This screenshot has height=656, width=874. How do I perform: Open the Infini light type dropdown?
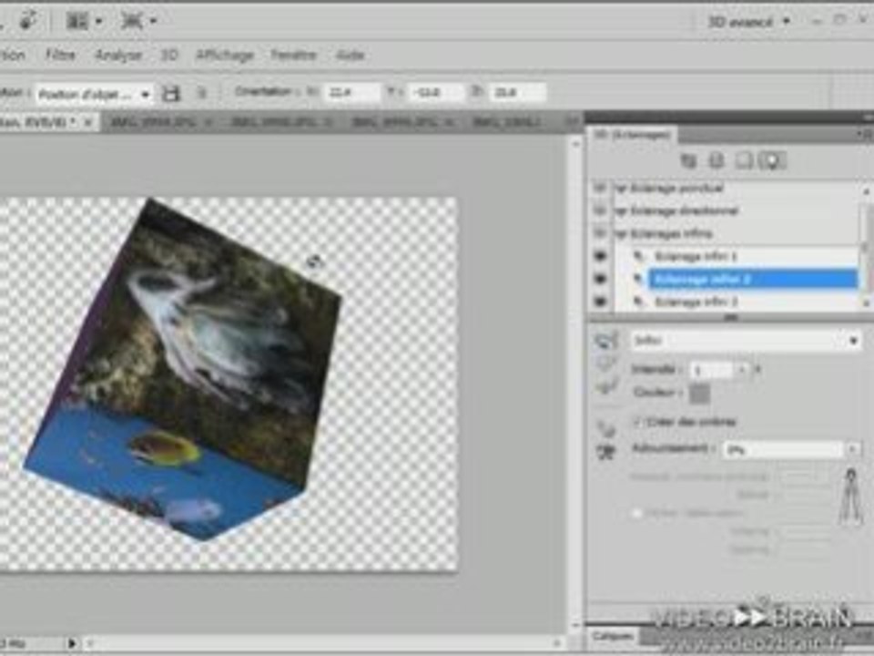746,340
